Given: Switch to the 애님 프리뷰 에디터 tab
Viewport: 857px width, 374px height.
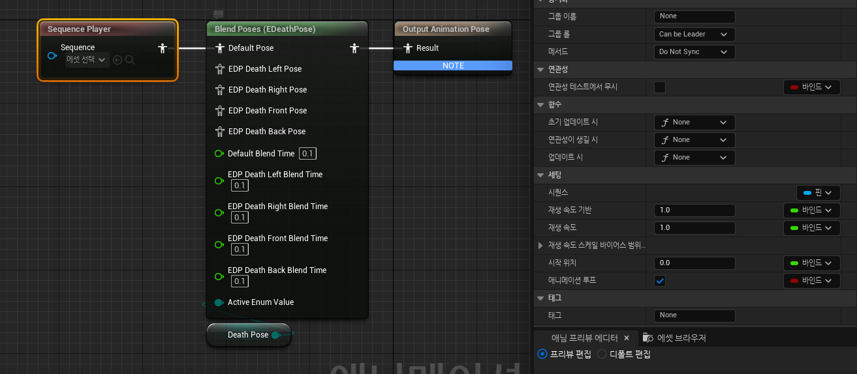Looking at the screenshot, I should [x=584, y=338].
